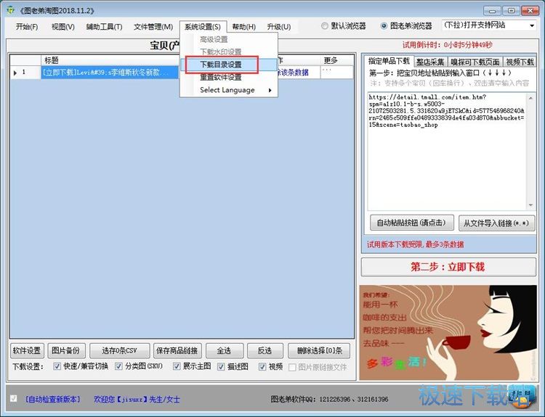This screenshot has width=545, height=417.
Task: Click the 第二步:立即下载 button
Action: click(x=448, y=267)
